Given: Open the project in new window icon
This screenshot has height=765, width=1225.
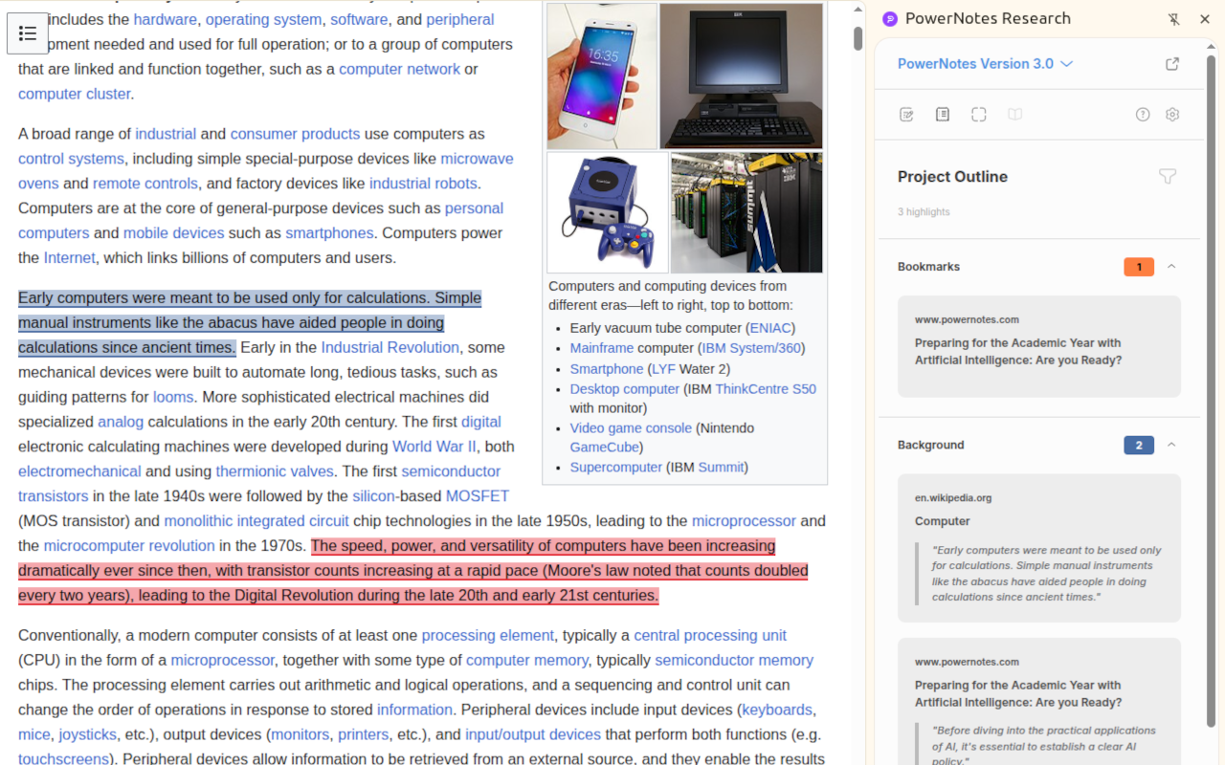Looking at the screenshot, I should 1172,64.
